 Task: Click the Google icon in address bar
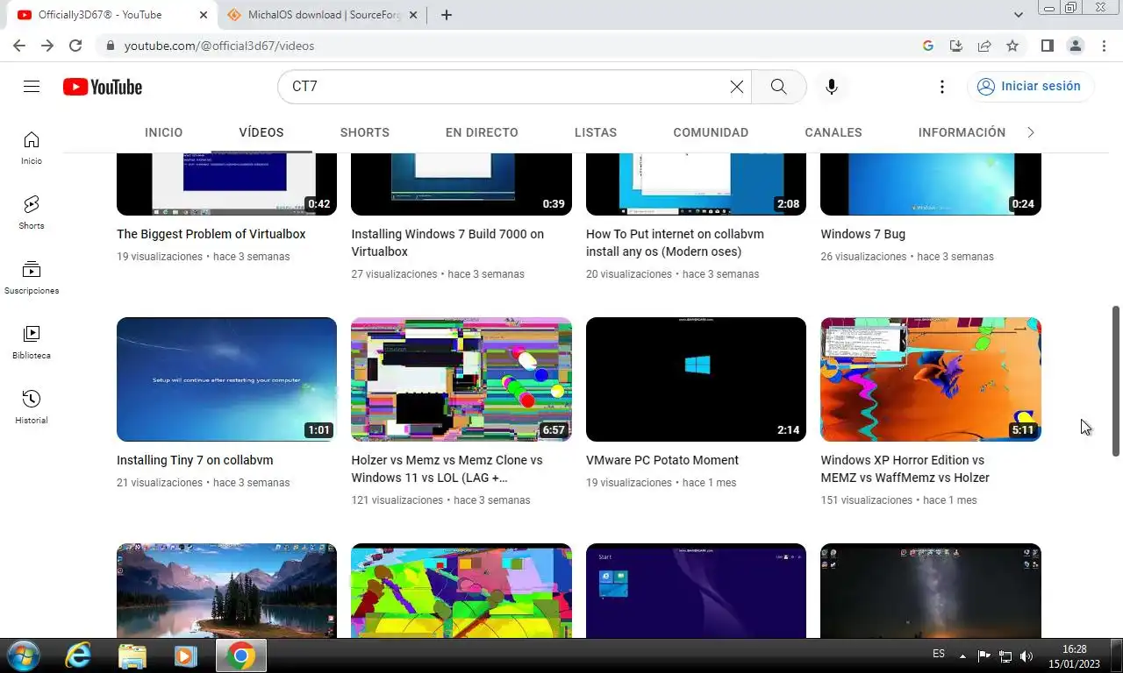click(928, 46)
